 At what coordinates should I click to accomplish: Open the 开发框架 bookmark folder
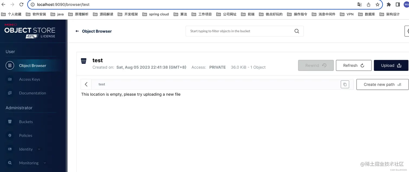(x=128, y=14)
